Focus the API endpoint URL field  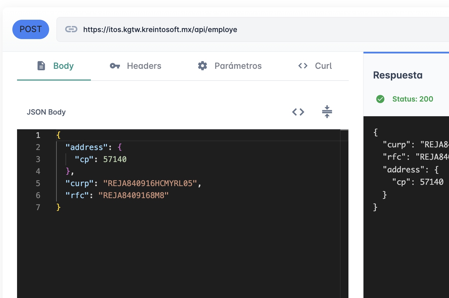click(234, 29)
